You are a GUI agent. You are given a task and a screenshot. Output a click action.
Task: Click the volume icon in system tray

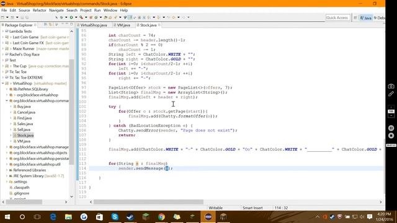point(362,217)
